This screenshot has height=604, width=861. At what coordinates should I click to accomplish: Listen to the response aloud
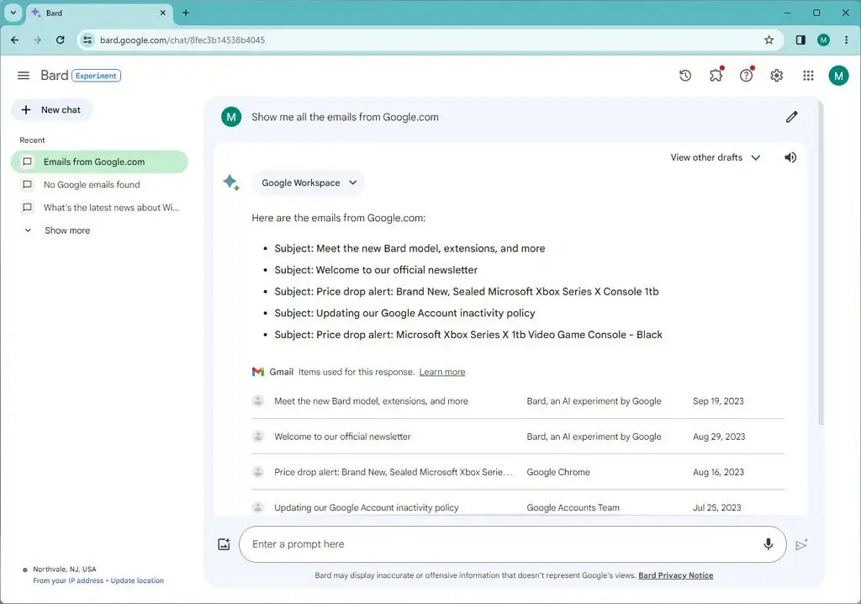coord(790,157)
